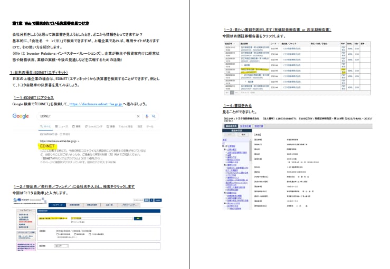Viewport: 390px width, 269px height.
Task: Click the highlighted submitter name input field
Action: [102, 218]
